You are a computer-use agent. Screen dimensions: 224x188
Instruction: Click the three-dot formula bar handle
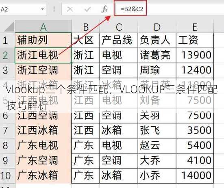[x=54, y=9]
